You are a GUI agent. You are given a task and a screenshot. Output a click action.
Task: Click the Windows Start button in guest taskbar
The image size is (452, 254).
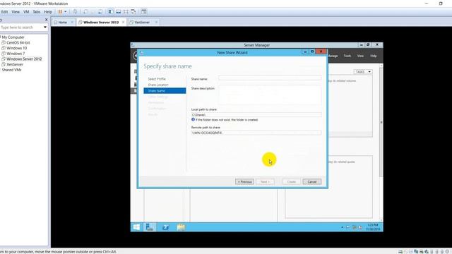[136, 227]
